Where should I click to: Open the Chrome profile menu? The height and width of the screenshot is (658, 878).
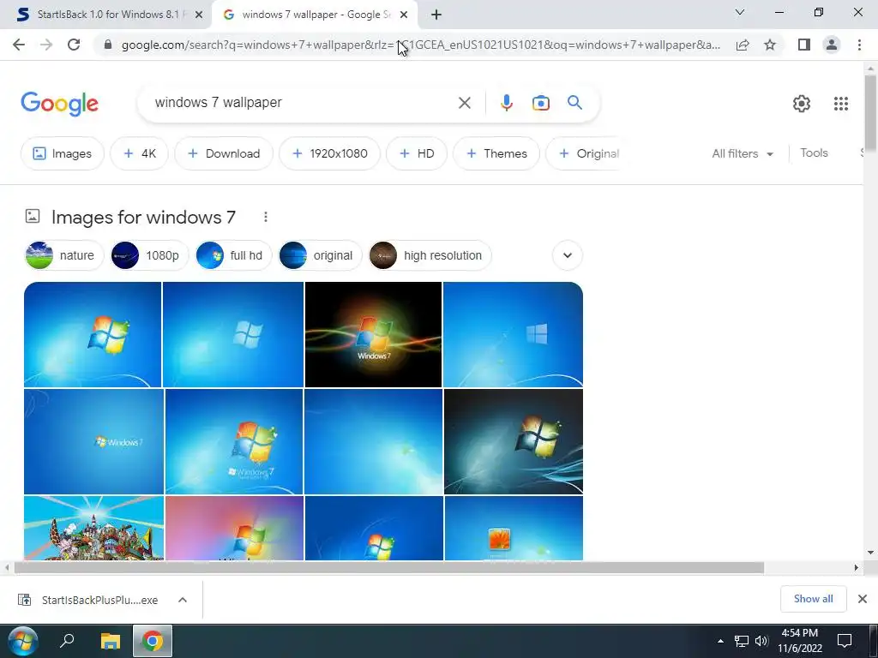tap(832, 45)
